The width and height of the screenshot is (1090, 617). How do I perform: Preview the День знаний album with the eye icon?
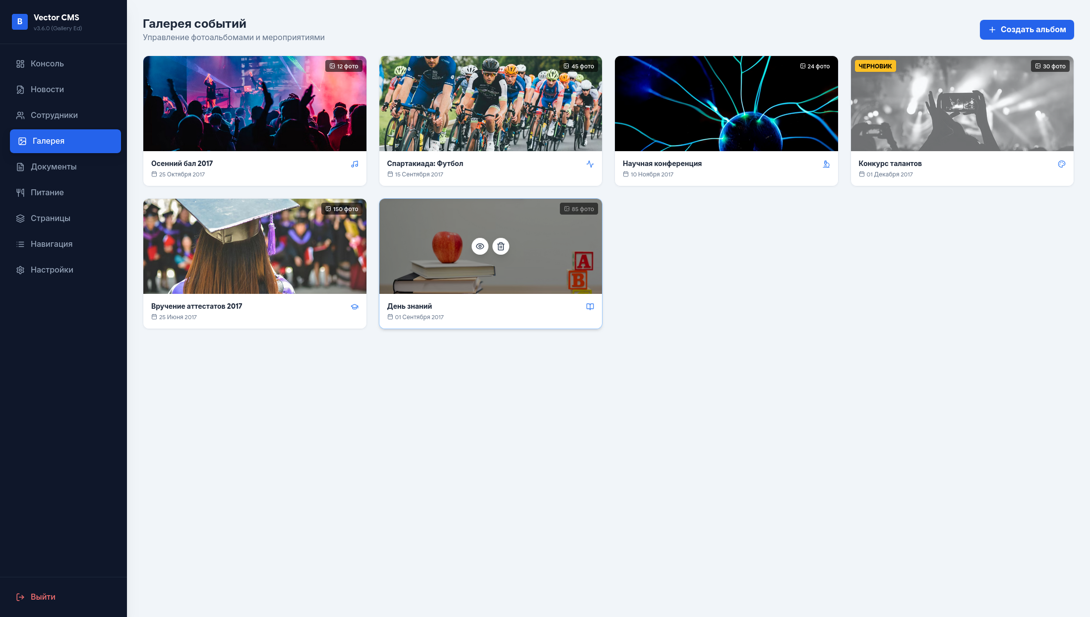coord(480,246)
